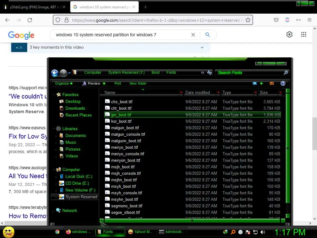The height and width of the screenshot is (238, 317).
Task: Navigate to Computer in breadcrumb path
Action: point(93,73)
